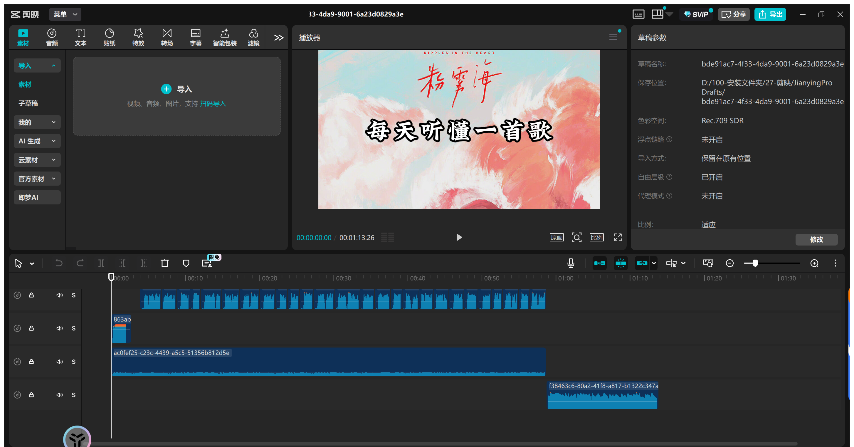The width and height of the screenshot is (854, 447).
Task: Click the microphone record voiceover icon
Action: pos(571,263)
